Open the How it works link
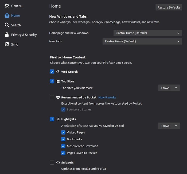This screenshot has height=174, width=187. tap(107, 97)
